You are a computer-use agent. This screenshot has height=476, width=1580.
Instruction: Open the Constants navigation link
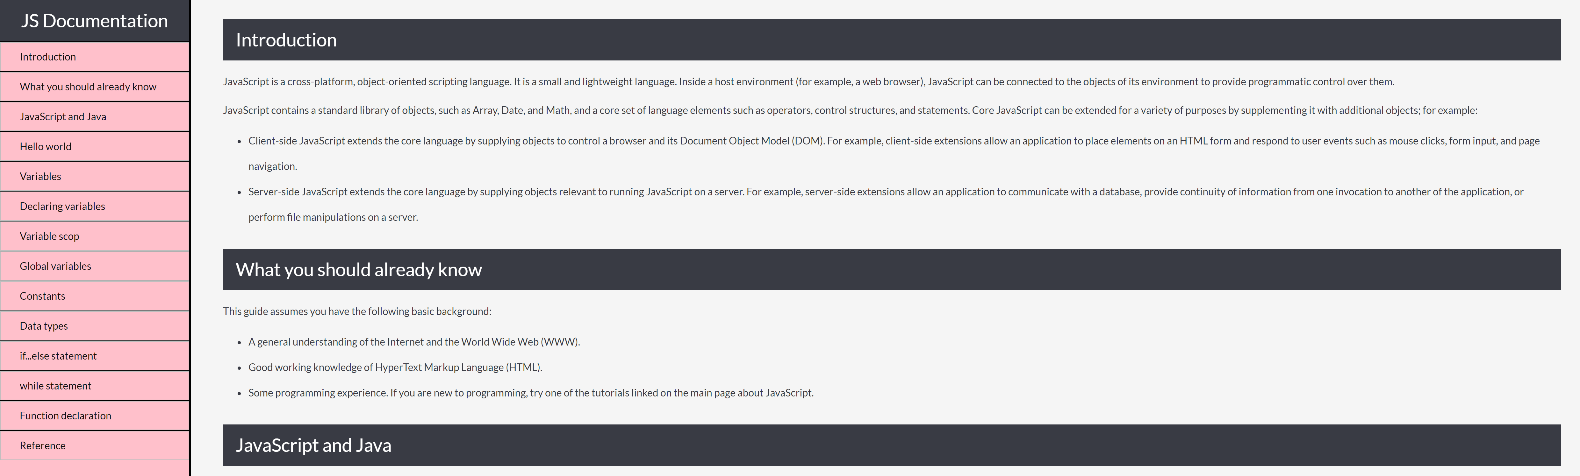(42, 297)
